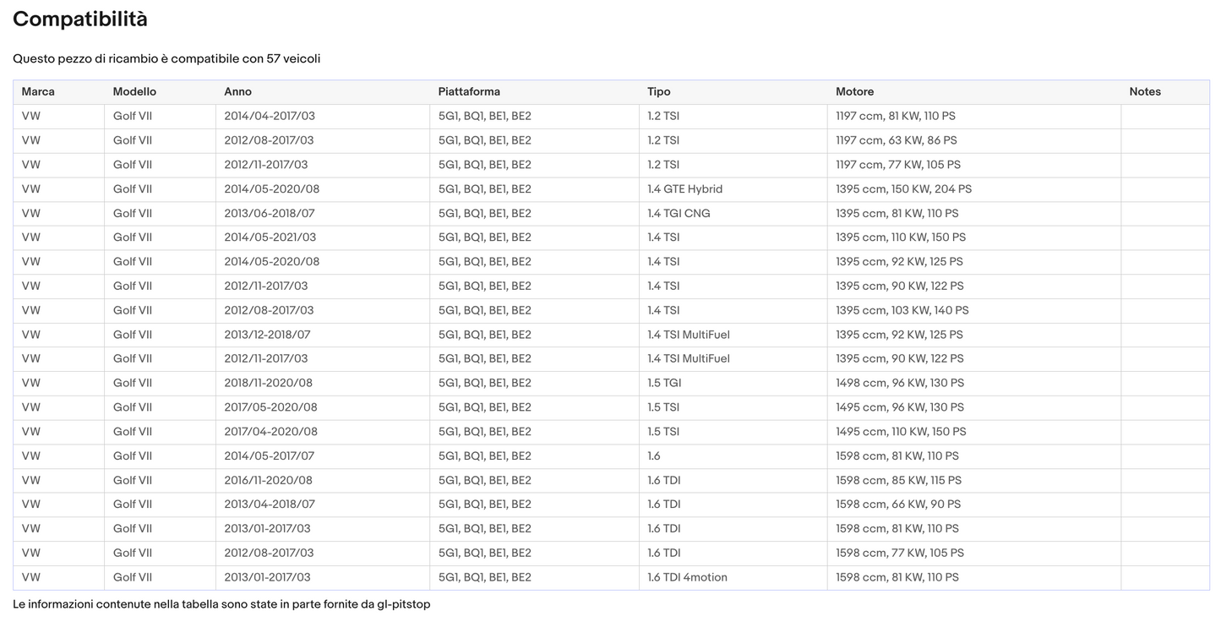Click the 1.4 GTE Hybrid type cell
The width and height of the screenshot is (1221, 622).
click(685, 189)
